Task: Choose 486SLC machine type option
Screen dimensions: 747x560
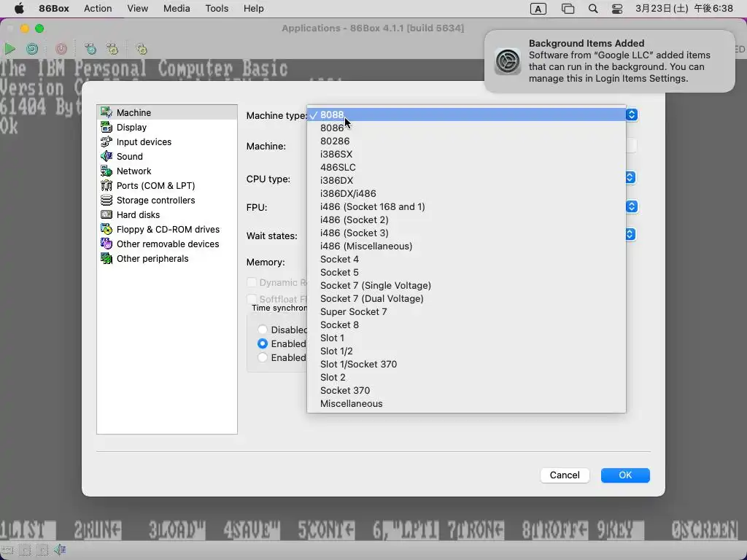Action: point(466,167)
